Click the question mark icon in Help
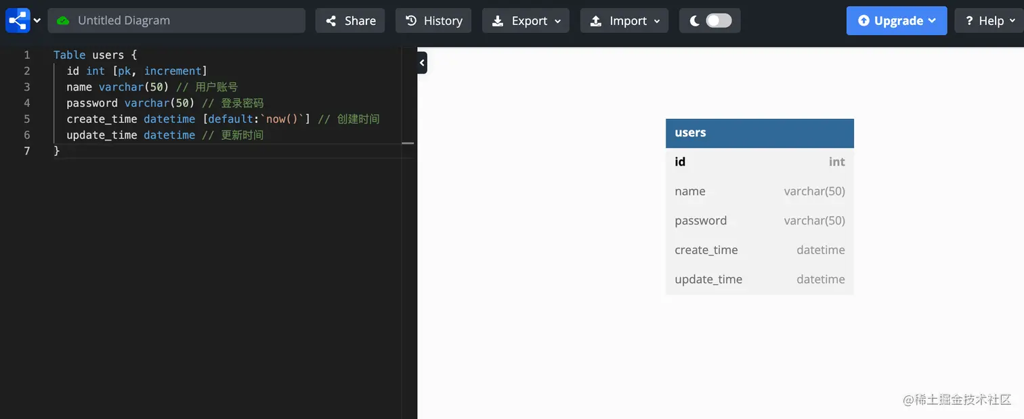Image resolution: width=1024 pixels, height=419 pixels. [969, 20]
